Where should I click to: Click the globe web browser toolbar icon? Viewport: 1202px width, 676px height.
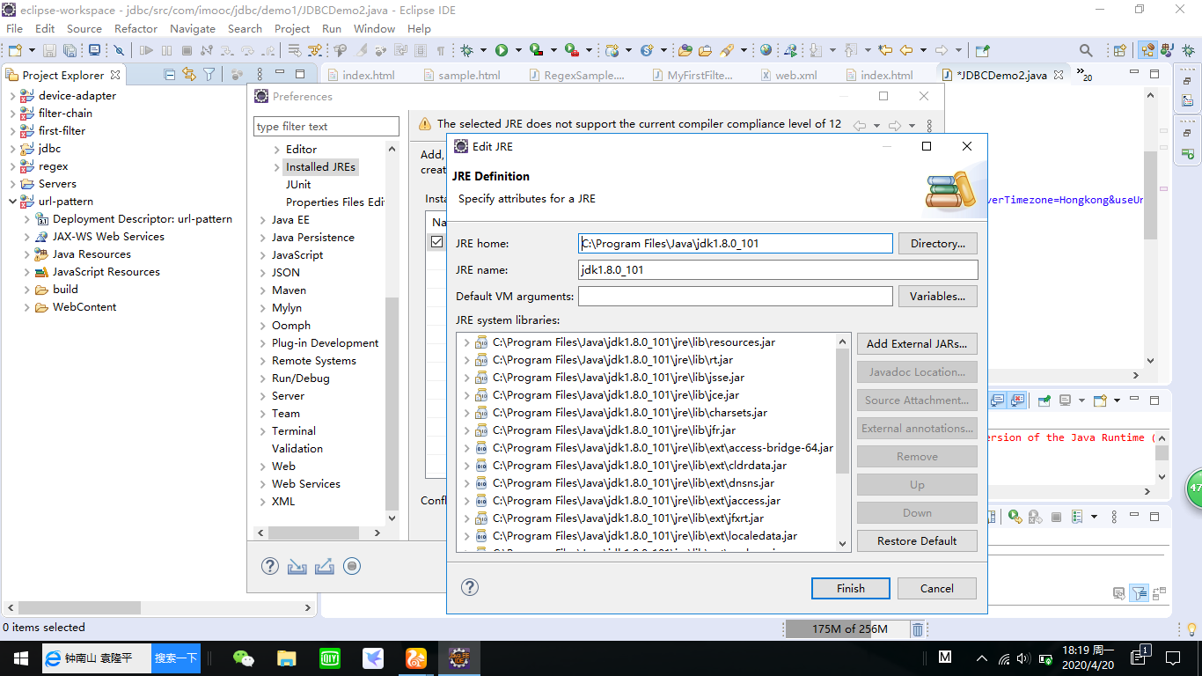766,50
